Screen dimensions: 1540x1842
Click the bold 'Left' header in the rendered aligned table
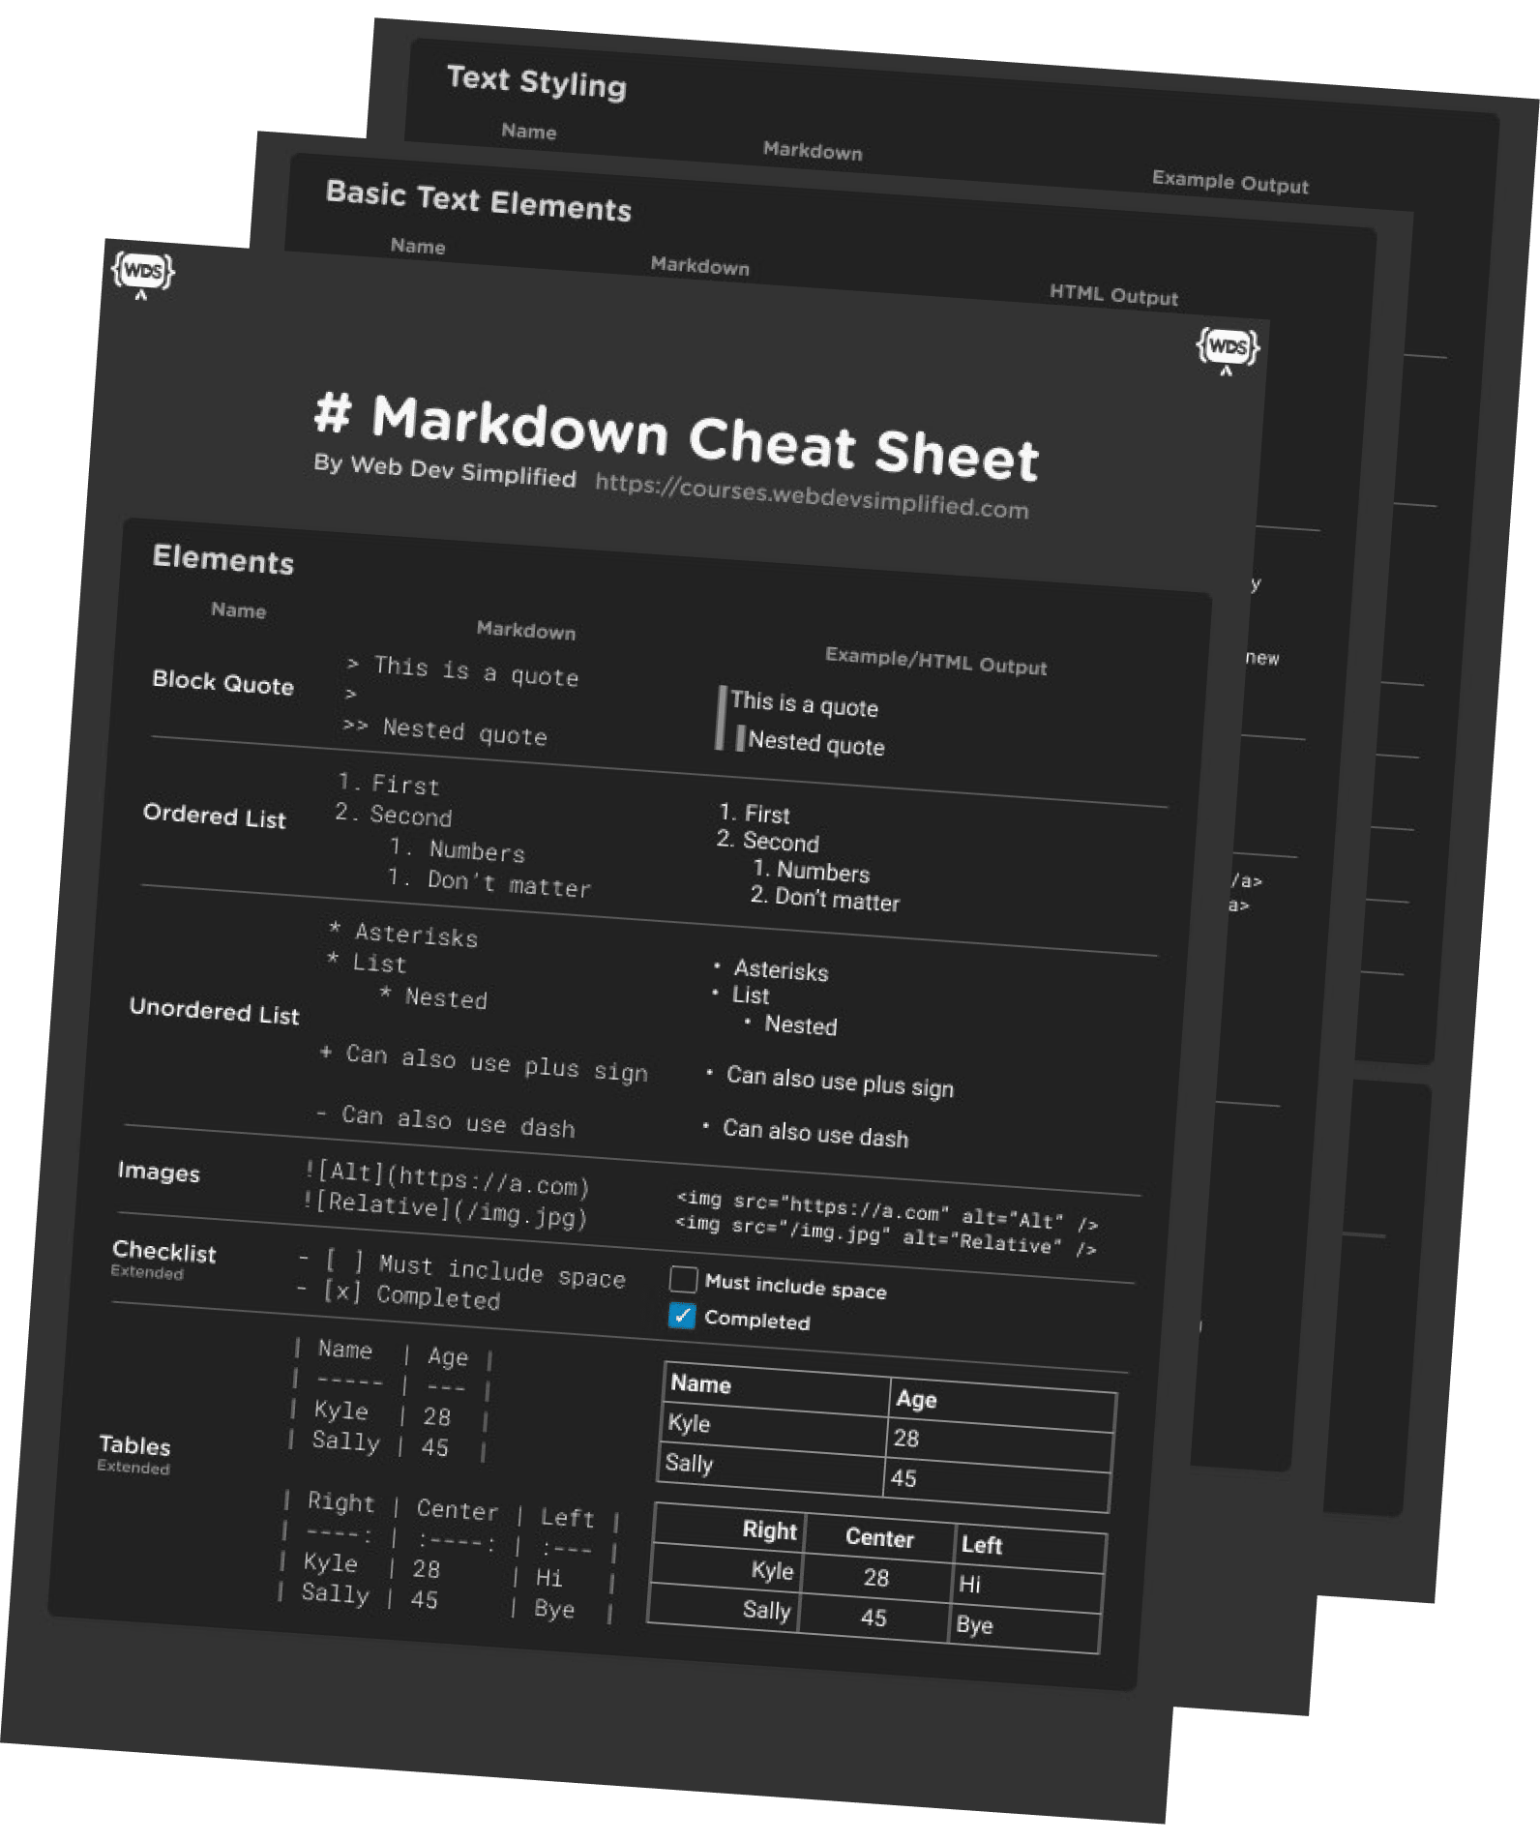[982, 1545]
